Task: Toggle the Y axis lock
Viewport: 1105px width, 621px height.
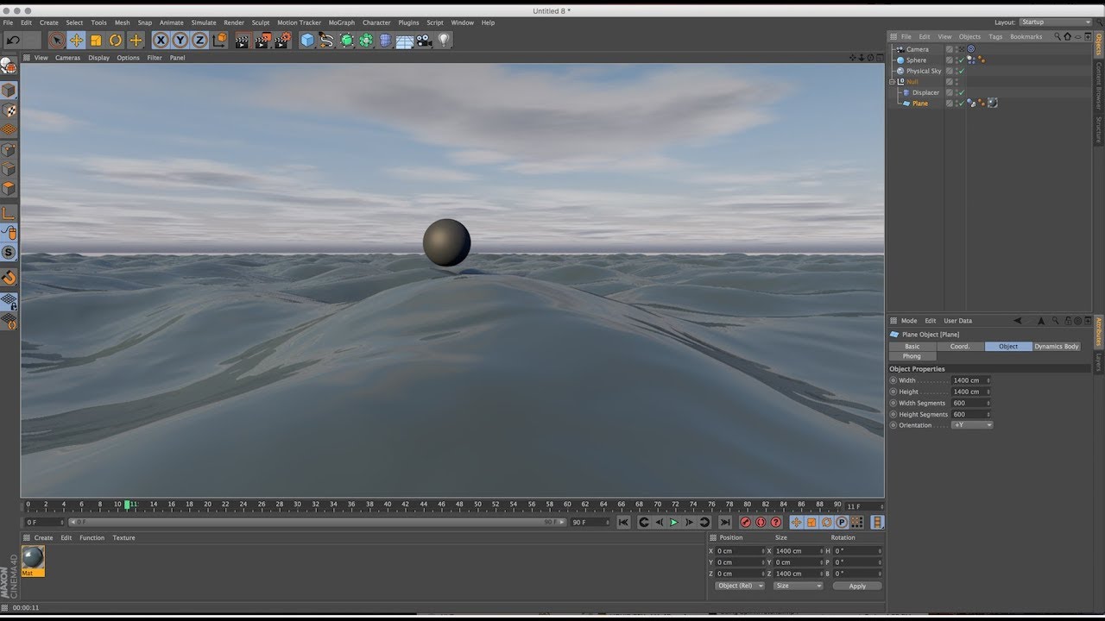Action: [180, 40]
